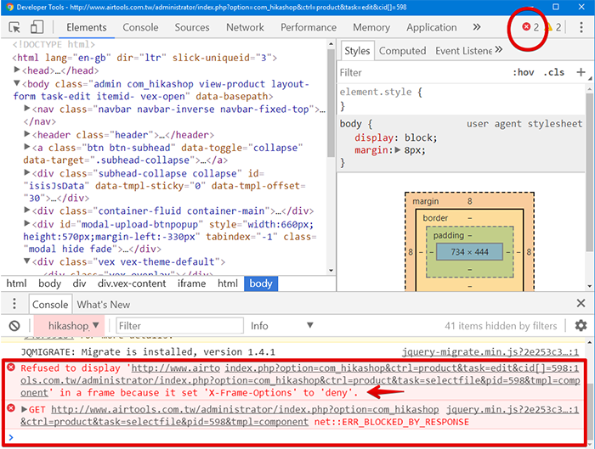Toggle the device toolbar icon

38,27
